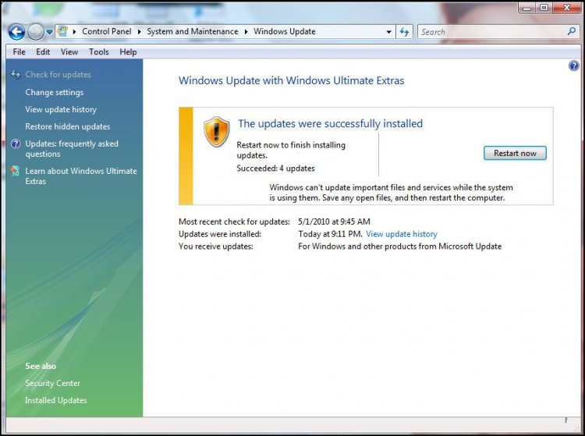Open Change settings in the sidebar
Image resolution: width=585 pixels, height=436 pixels.
(55, 93)
